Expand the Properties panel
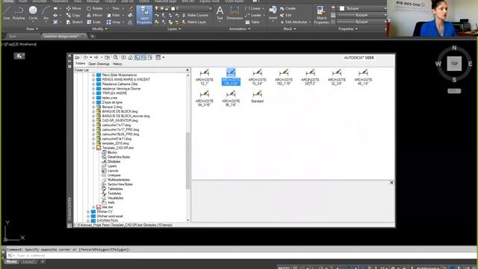 point(348,28)
